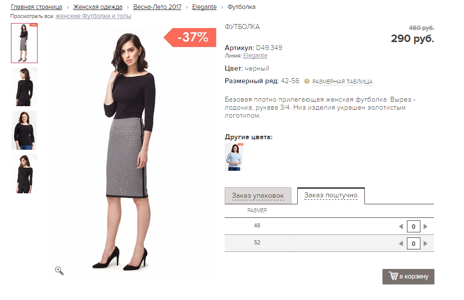This screenshot has height=300, width=464.
Task: Switch to «Заказ упаковок» tab
Action: point(258,195)
